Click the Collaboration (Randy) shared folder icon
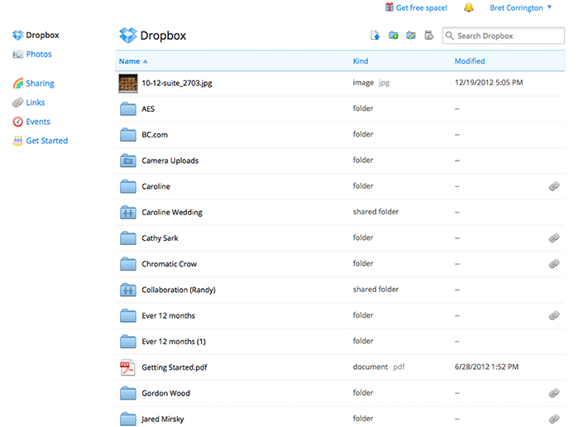This screenshot has width=579, height=427. (127, 290)
